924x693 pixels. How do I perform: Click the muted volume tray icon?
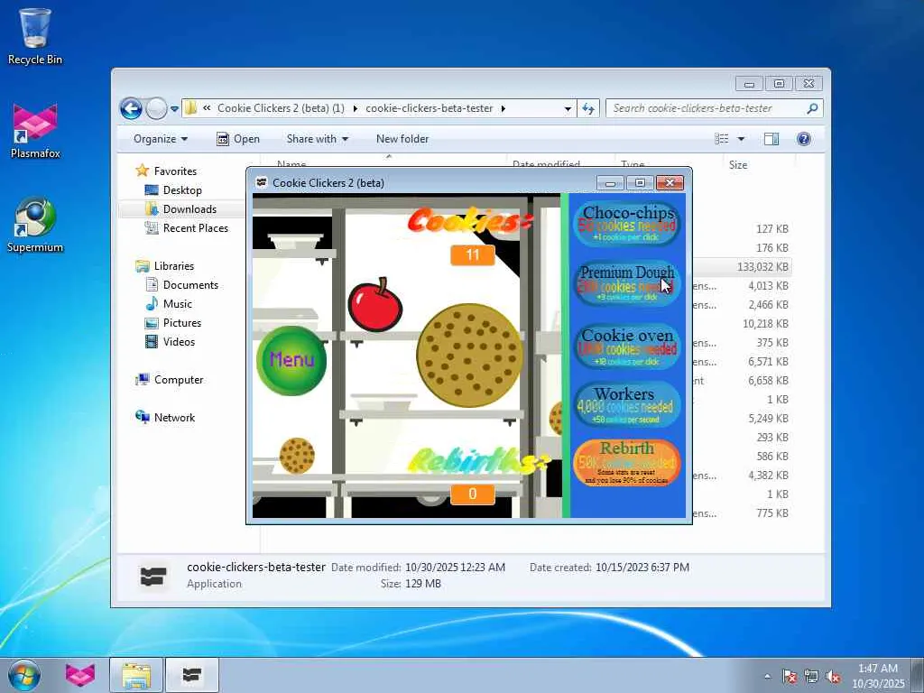[833, 677]
